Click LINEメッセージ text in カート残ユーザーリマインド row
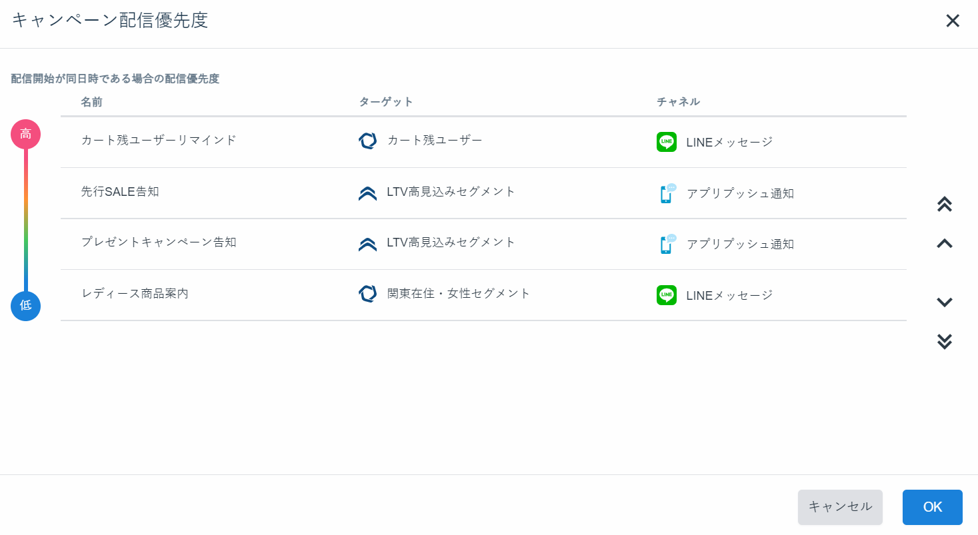The width and height of the screenshot is (978, 535). click(729, 143)
